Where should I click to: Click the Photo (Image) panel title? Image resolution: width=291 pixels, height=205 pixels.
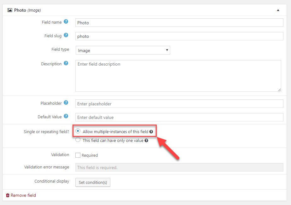point(27,10)
